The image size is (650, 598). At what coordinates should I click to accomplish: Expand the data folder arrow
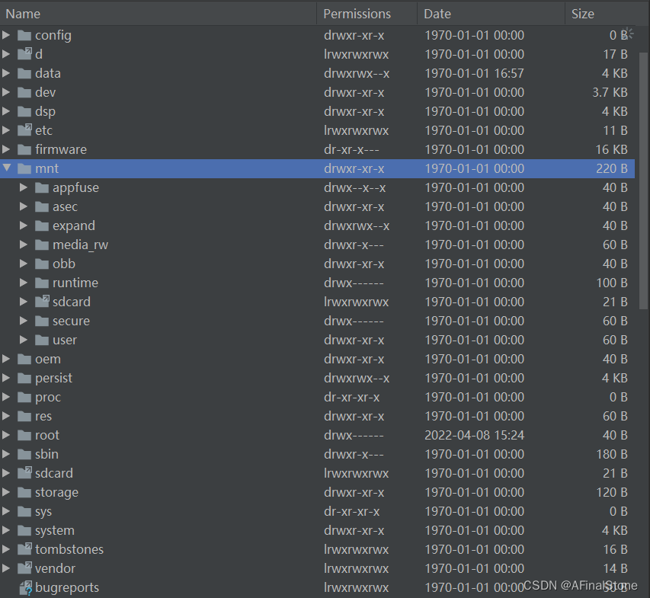click(x=6, y=73)
